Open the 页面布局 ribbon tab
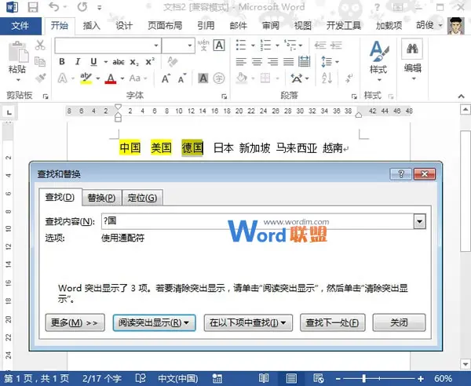471x386 pixels. 166,26
